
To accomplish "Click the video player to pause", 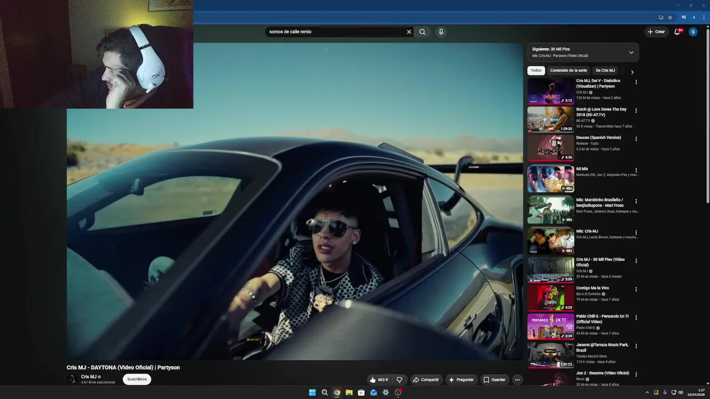I will [x=295, y=202].
